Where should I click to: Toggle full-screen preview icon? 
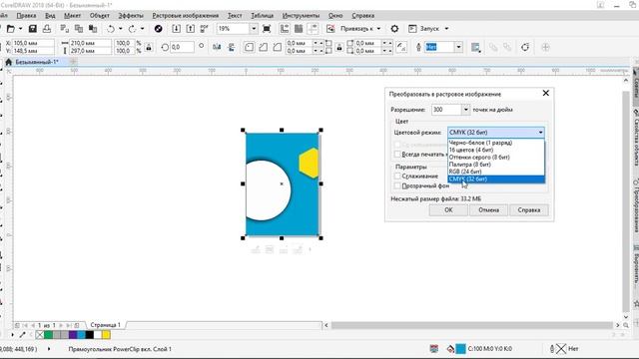click(x=267, y=29)
